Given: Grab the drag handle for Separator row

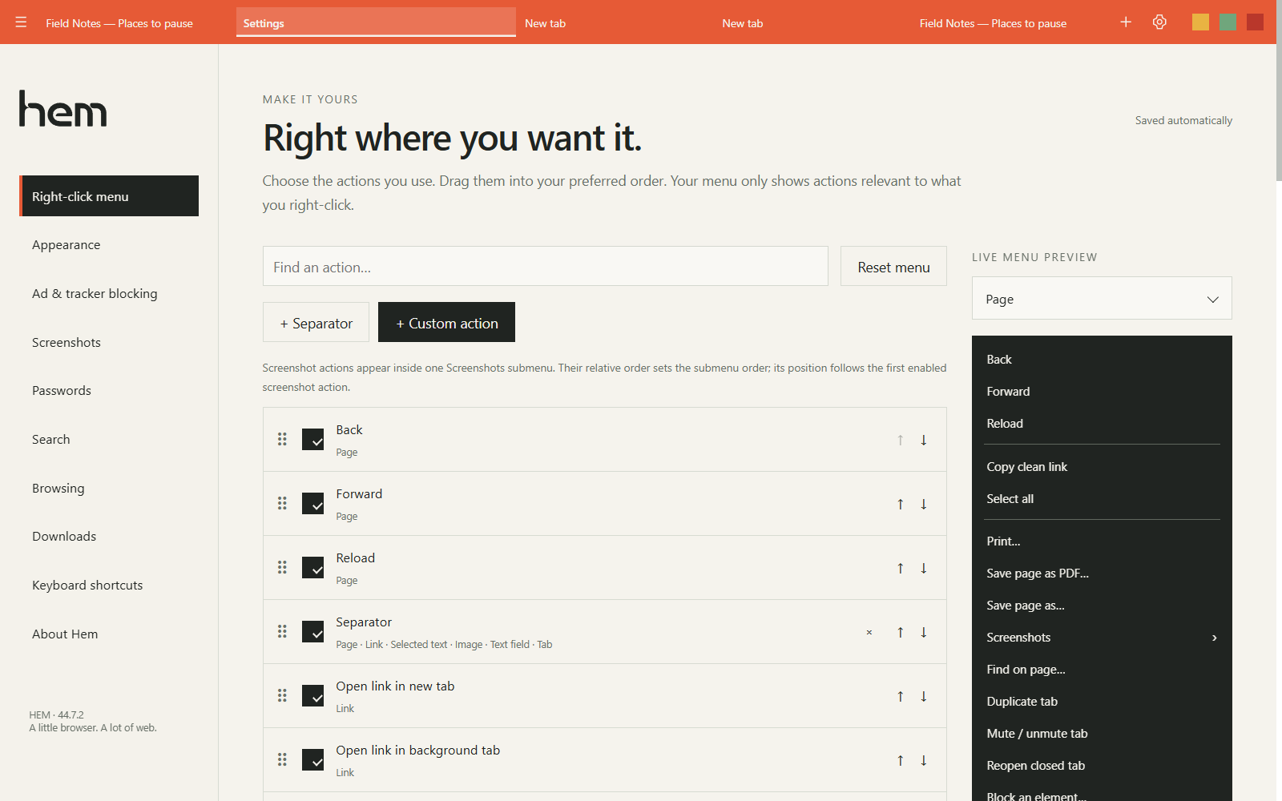Looking at the screenshot, I should tap(282, 631).
